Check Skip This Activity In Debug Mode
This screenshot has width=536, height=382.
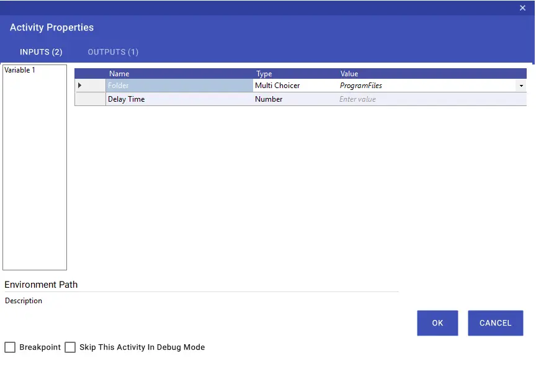[x=70, y=347]
